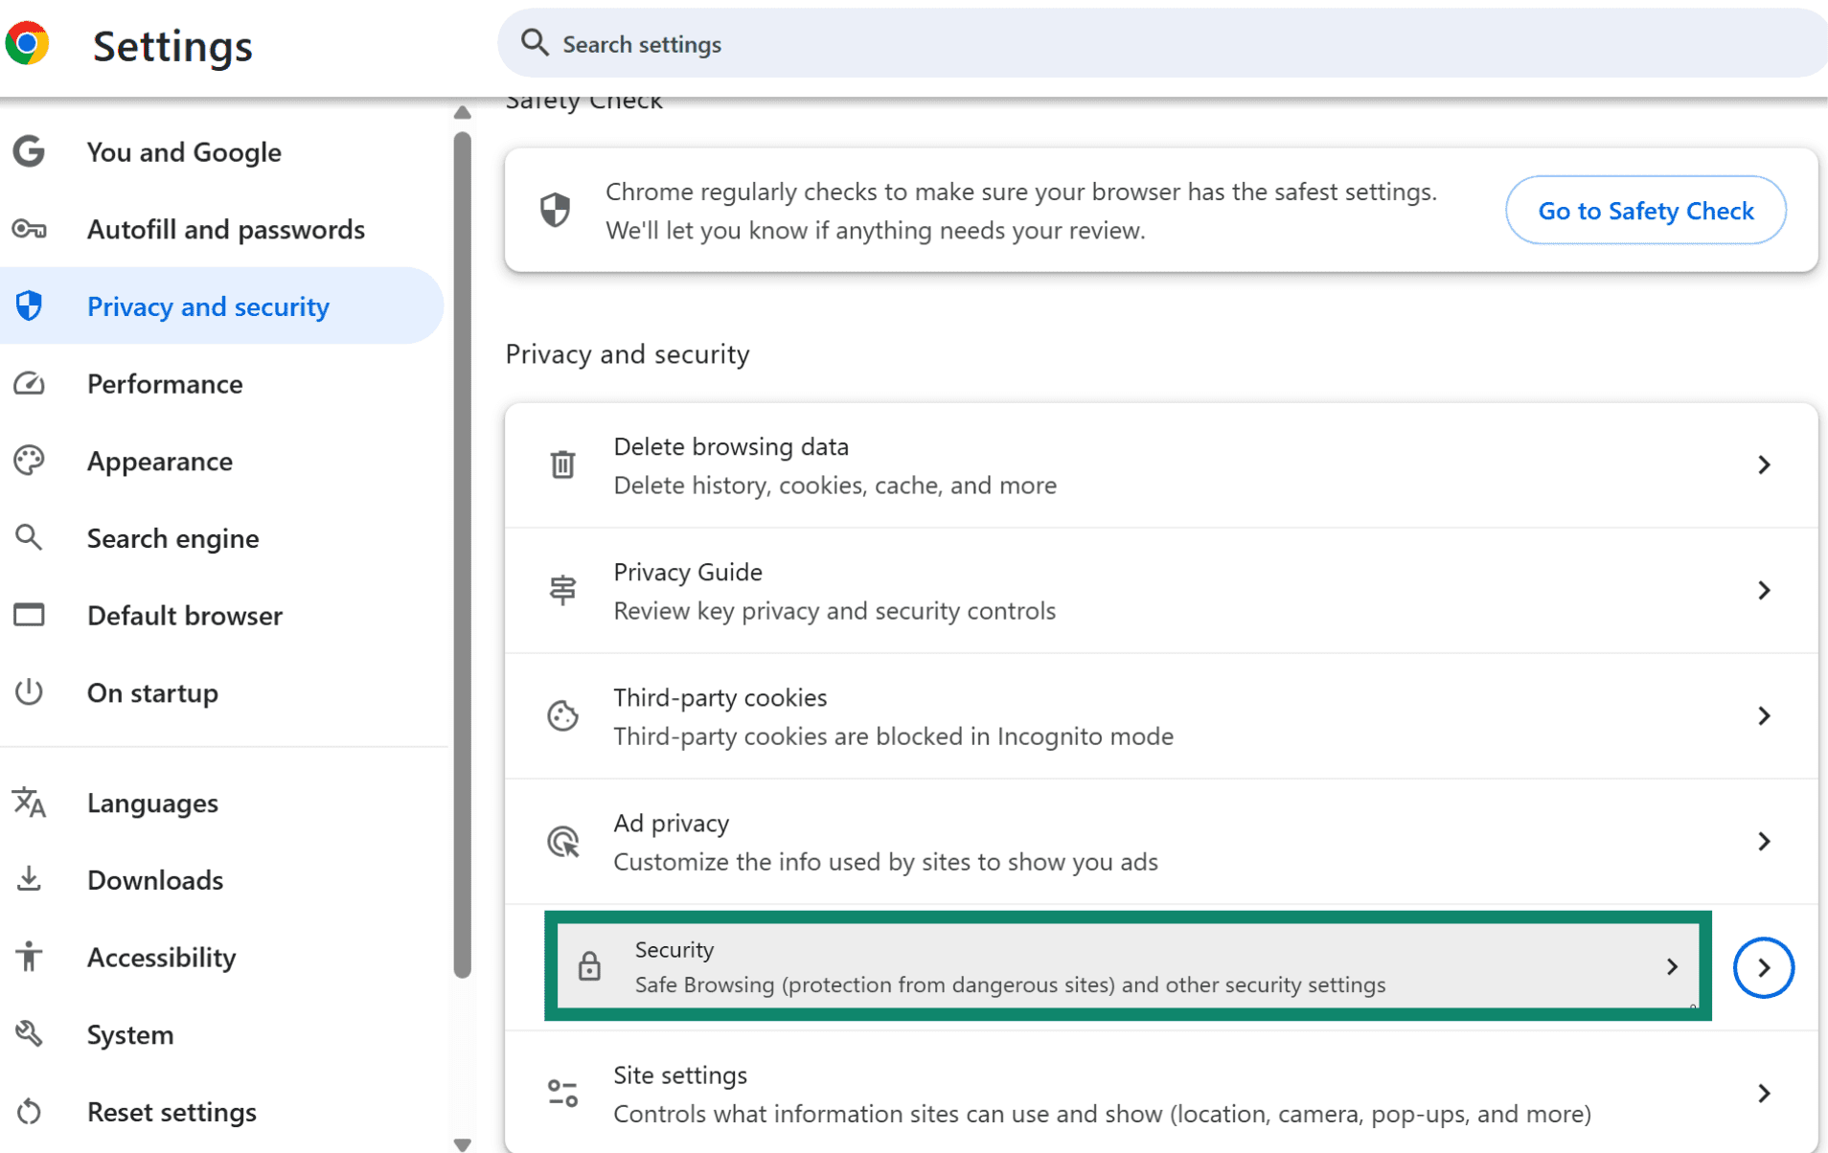Click the Privacy and security shield sidebar icon
Viewport: 1828px width, 1153px height.
coord(29,305)
